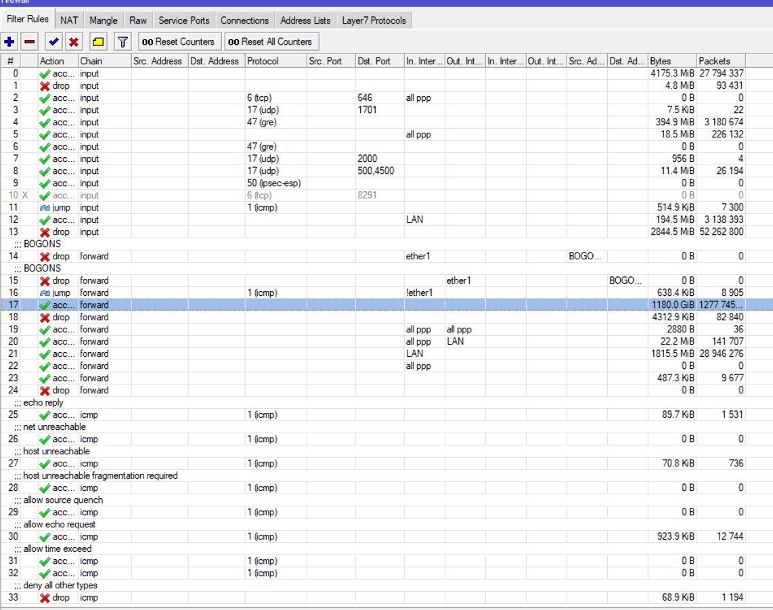Click the jump icon on rule 16

[45, 293]
